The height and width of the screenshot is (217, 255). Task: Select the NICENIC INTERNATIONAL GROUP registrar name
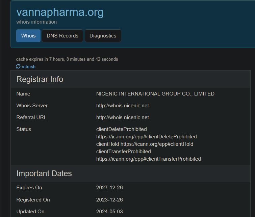155,94
